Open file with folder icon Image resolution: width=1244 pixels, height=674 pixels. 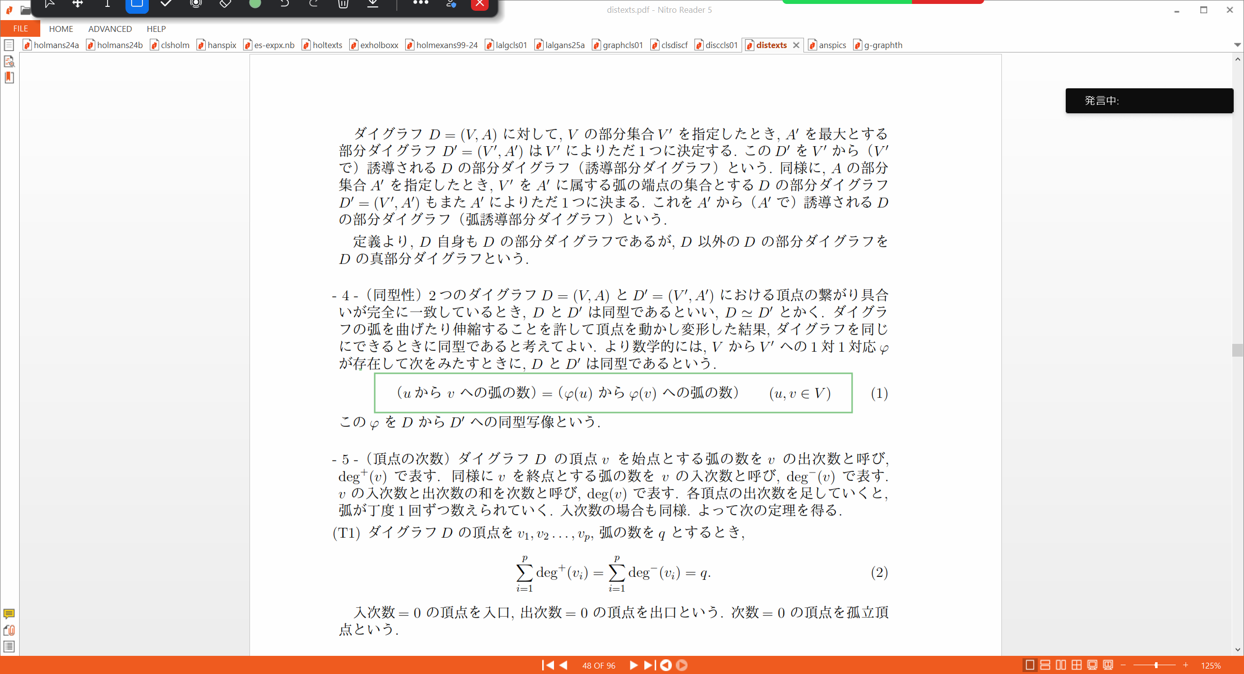pos(26,10)
